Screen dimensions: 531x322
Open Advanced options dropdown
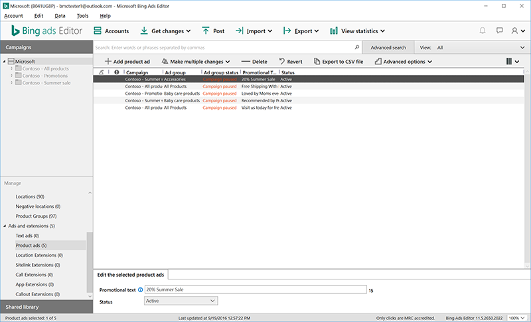(404, 62)
